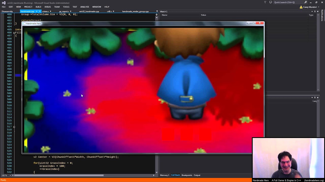Collapse code block at line 486

(14, 33)
